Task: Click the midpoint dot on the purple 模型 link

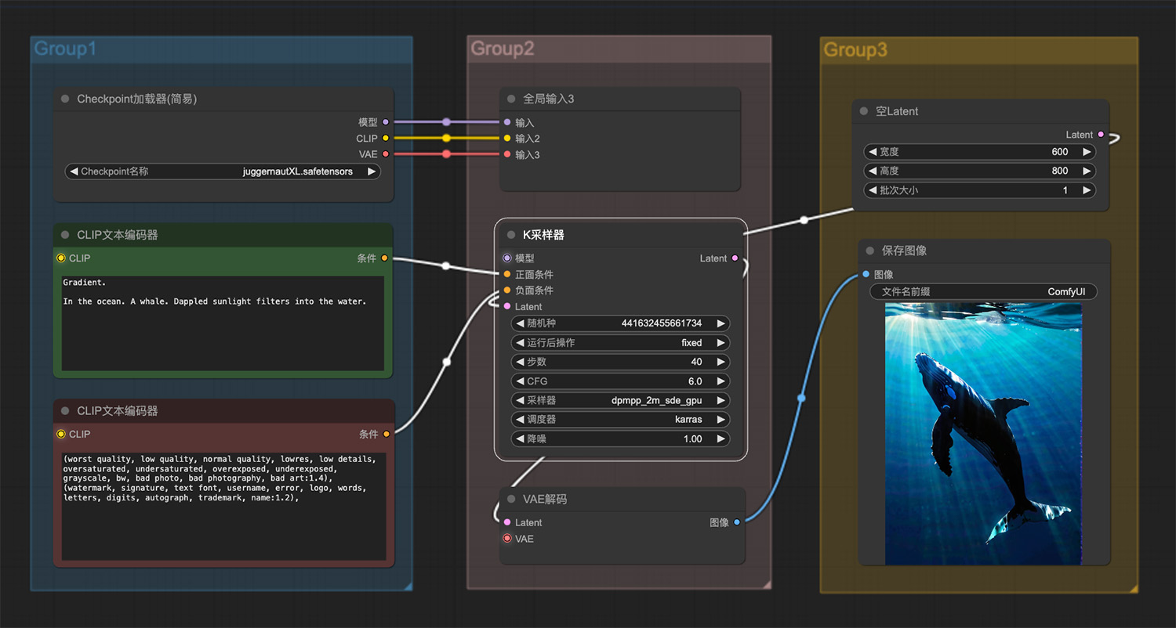Action: (446, 122)
